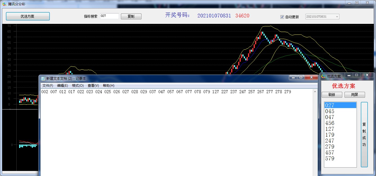Click the 复制 button beside the search field

[131, 17]
